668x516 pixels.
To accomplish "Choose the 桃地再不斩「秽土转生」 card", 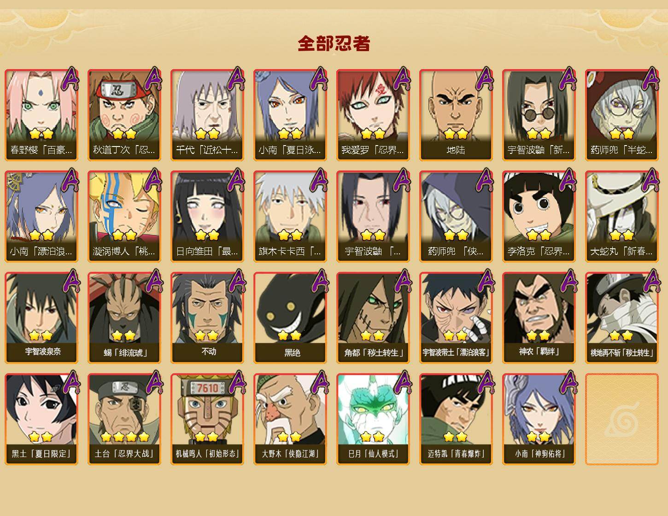I will tap(622, 318).
